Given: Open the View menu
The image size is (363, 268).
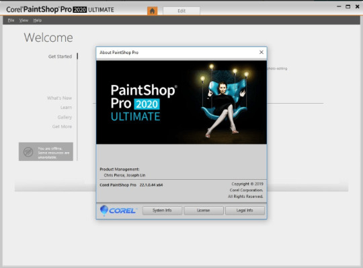Looking at the screenshot, I should point(24,20).
